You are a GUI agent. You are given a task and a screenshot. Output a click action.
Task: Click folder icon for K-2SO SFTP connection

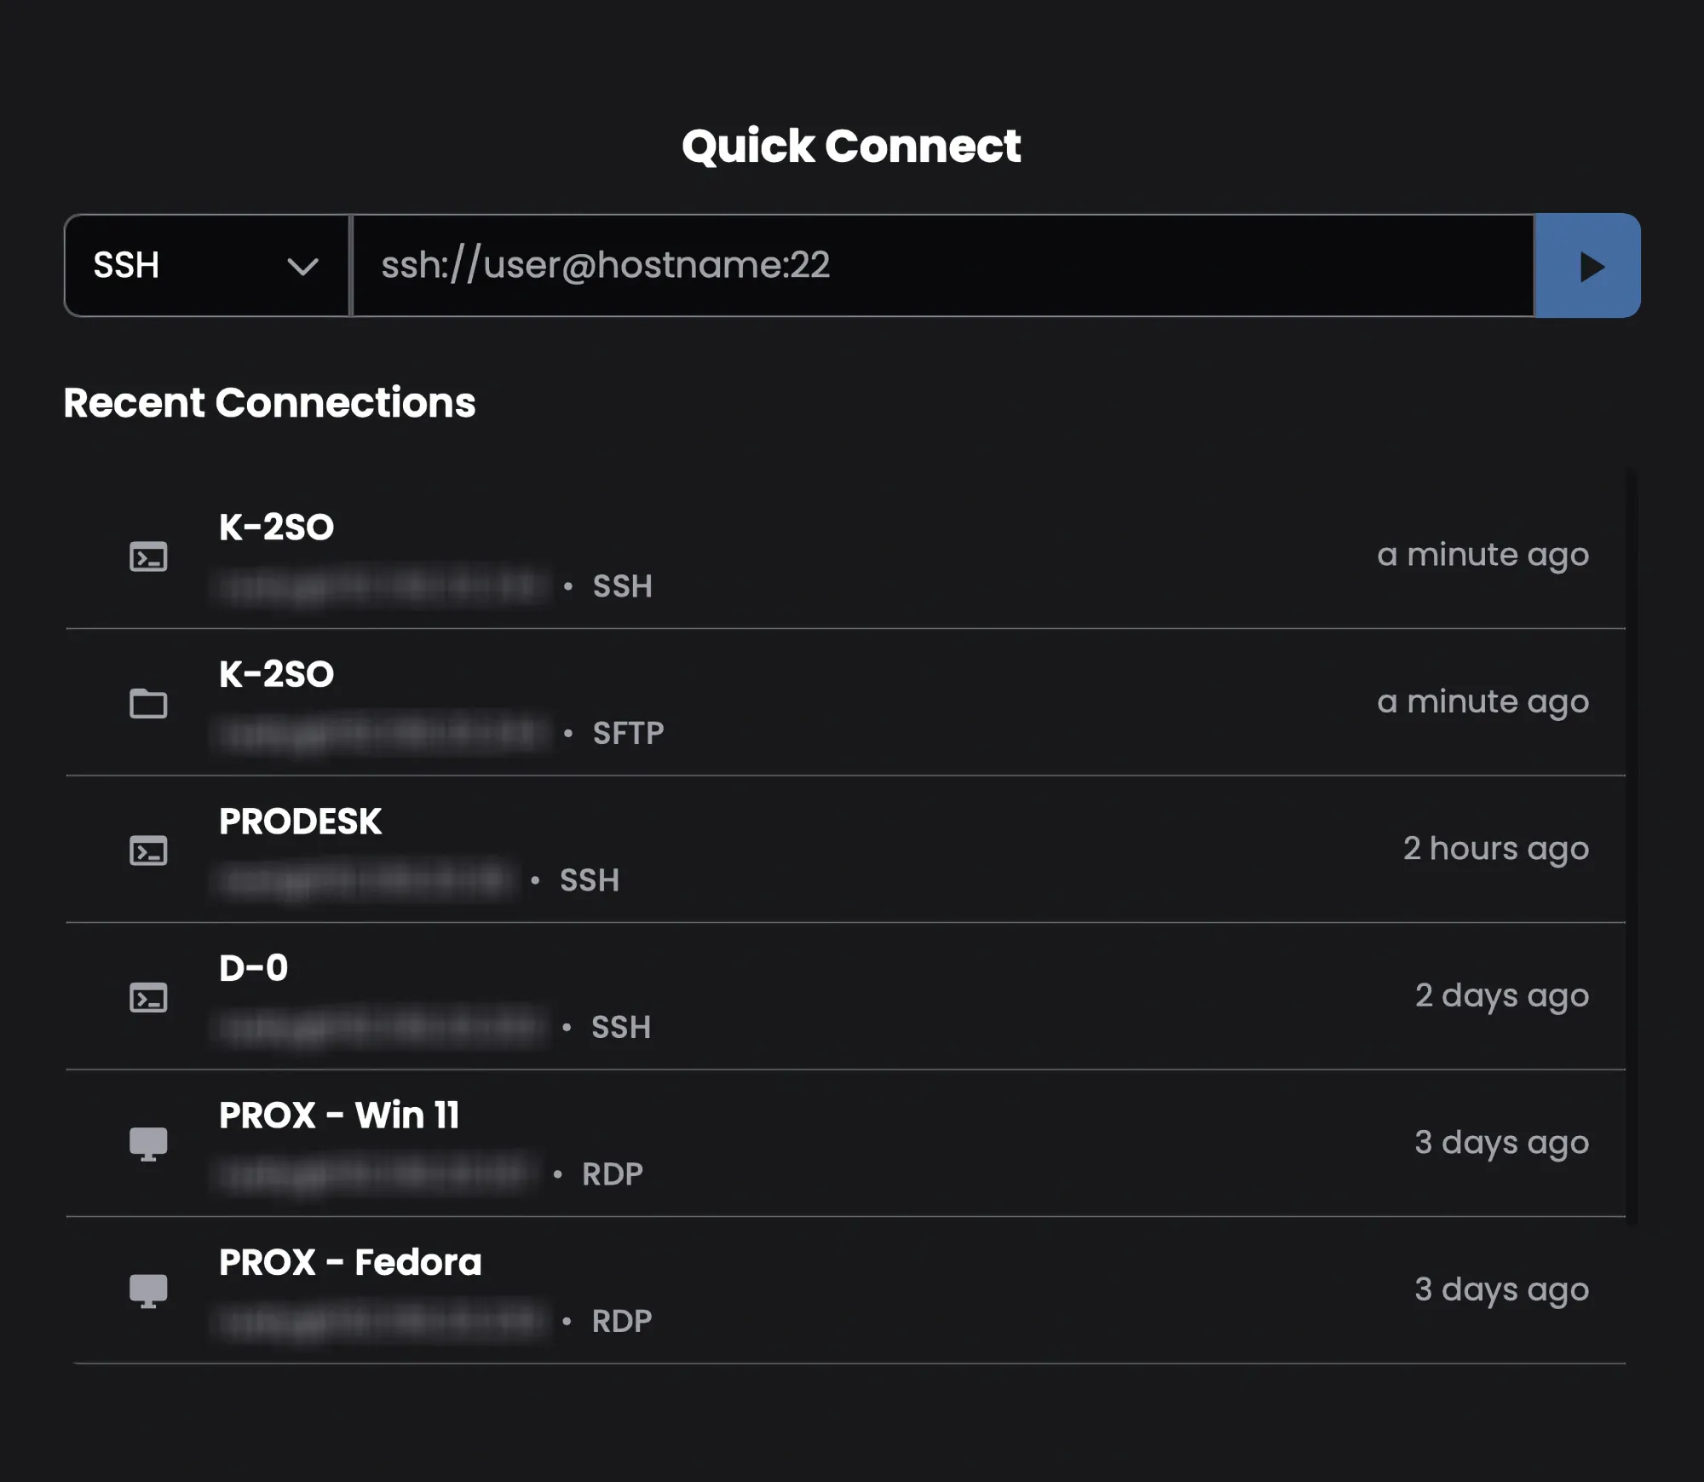point(148,704)
